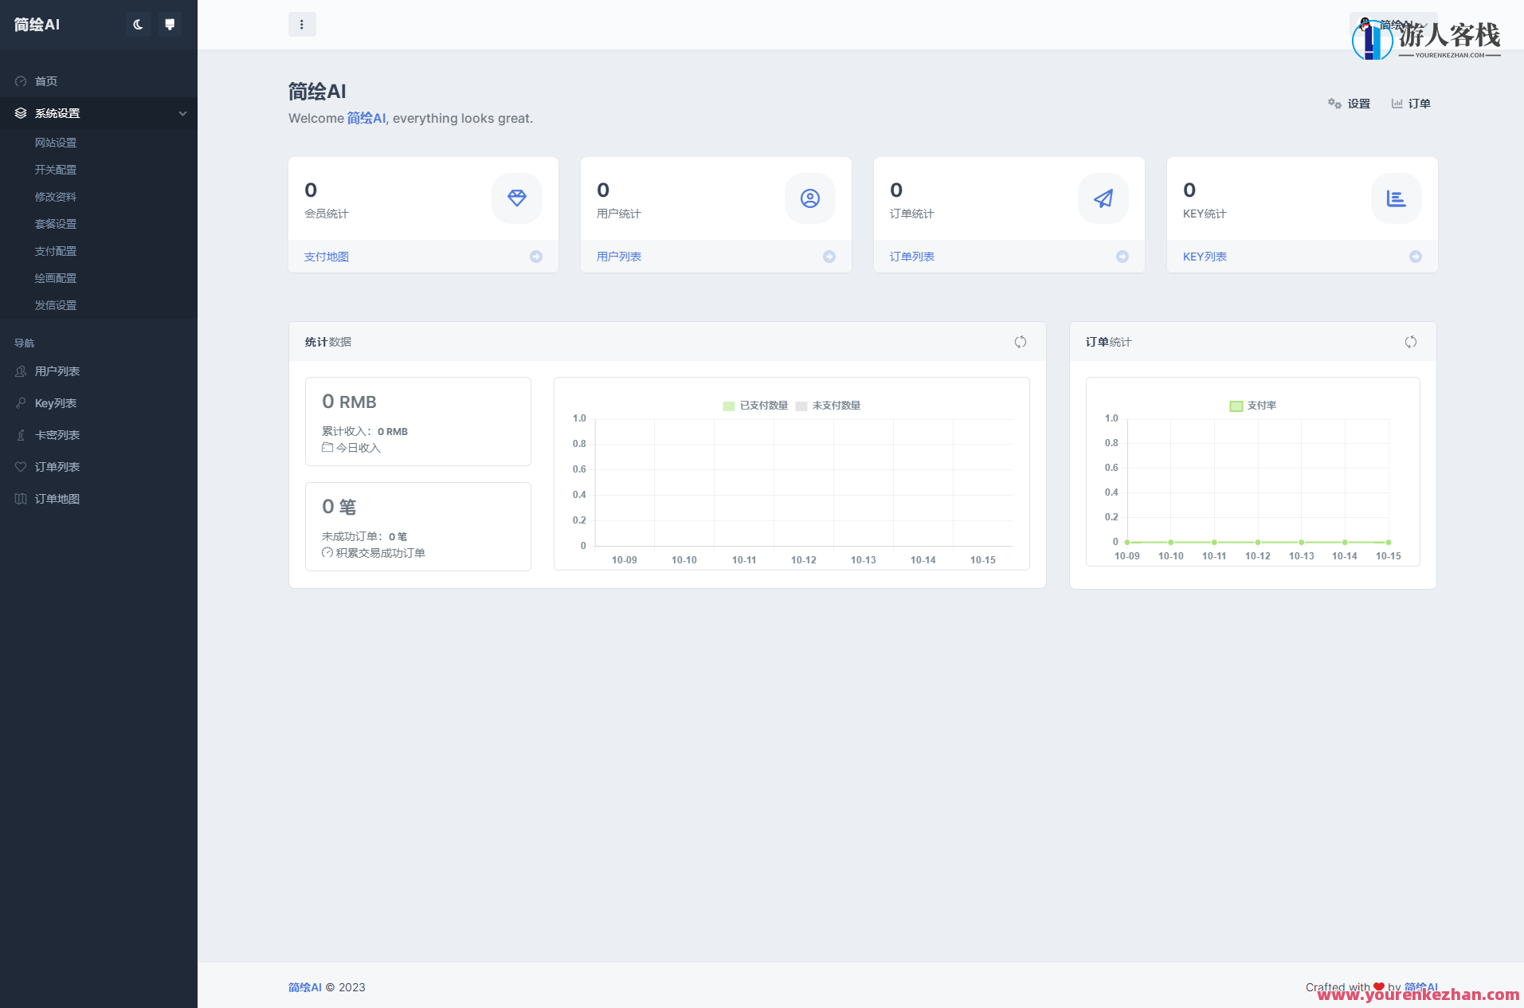
Task: Click the user icon on 用户统计 card
Action: (809, 198)
